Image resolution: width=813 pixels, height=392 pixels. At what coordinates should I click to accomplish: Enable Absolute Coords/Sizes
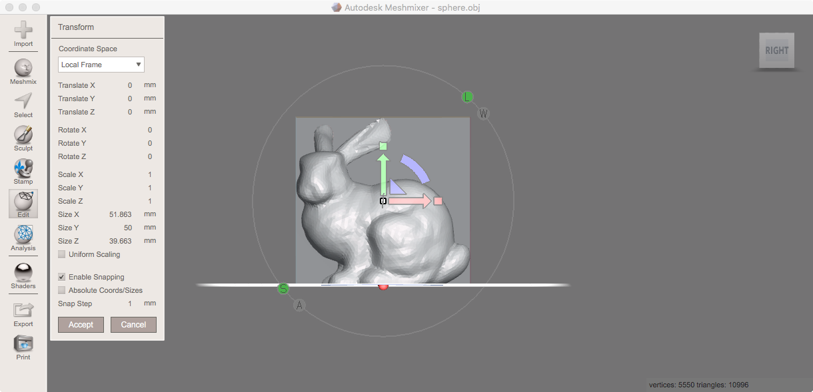click(x=61, y=290)
